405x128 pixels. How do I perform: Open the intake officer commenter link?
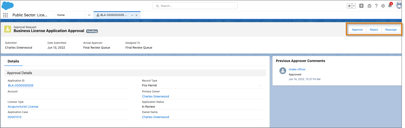[x=297, y=69]
